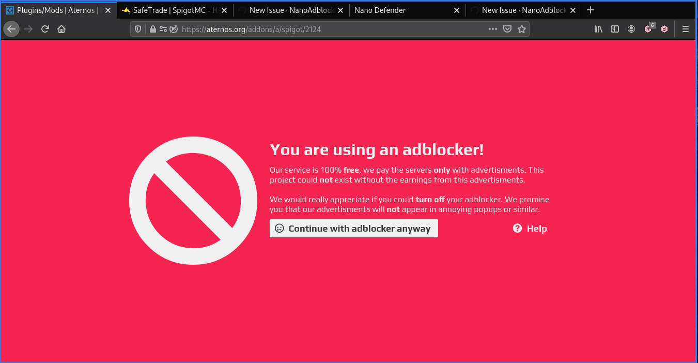View site security via the padlock icon
The height and width of the screenshot is (363, 698).
tap(152, 29)
